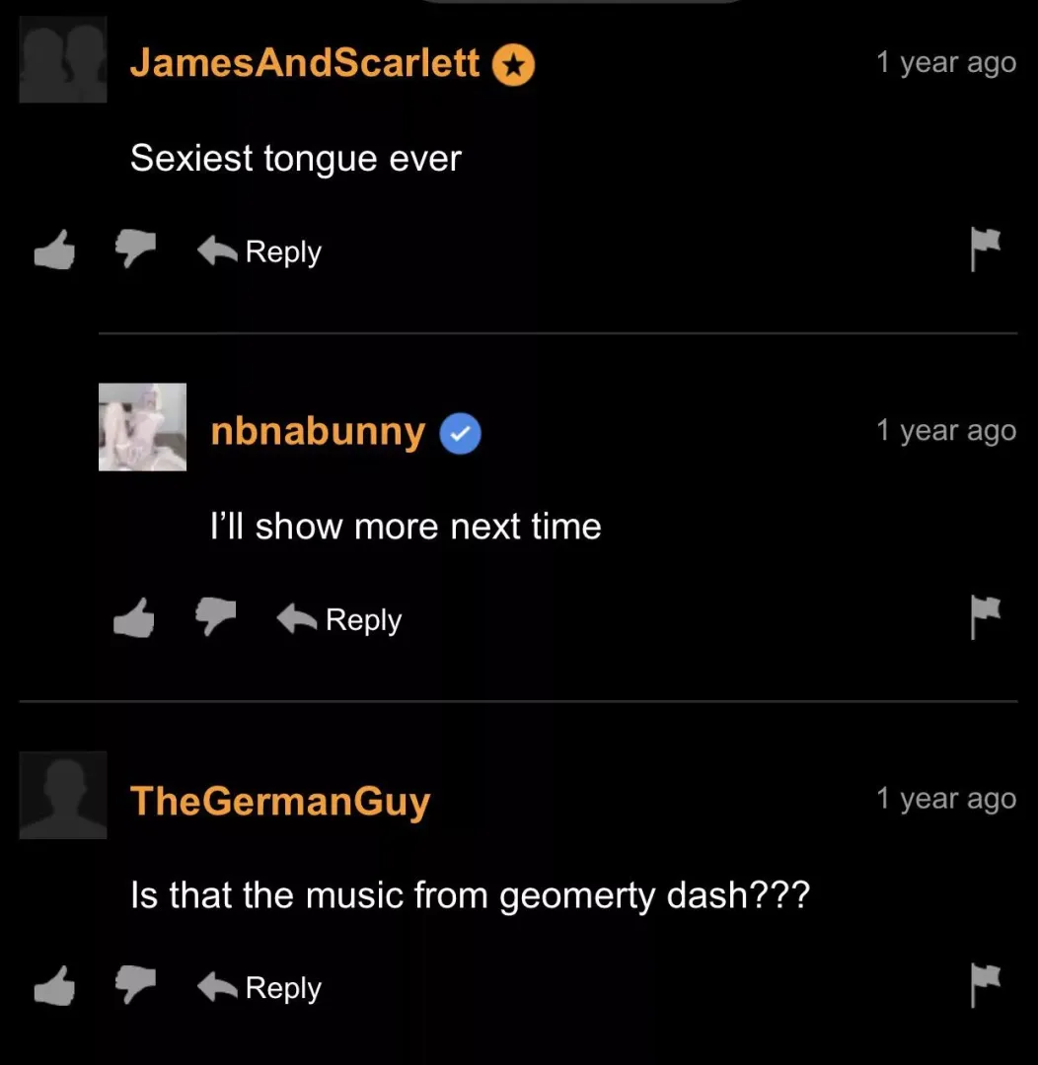The height and width of the screenshot is (1065, 1038).
Task: Flag the JamesAndScarlett comment
Action: coord(985,249)
